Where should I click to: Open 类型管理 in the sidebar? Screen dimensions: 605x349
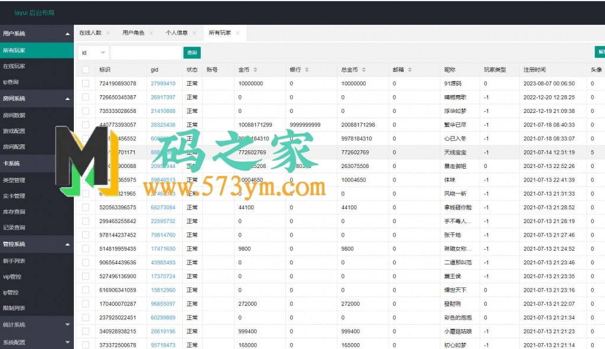coord(37,180)
